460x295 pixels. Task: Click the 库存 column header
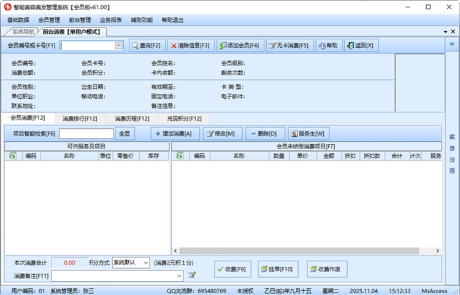pyautogui.click(x=153, y=156)
